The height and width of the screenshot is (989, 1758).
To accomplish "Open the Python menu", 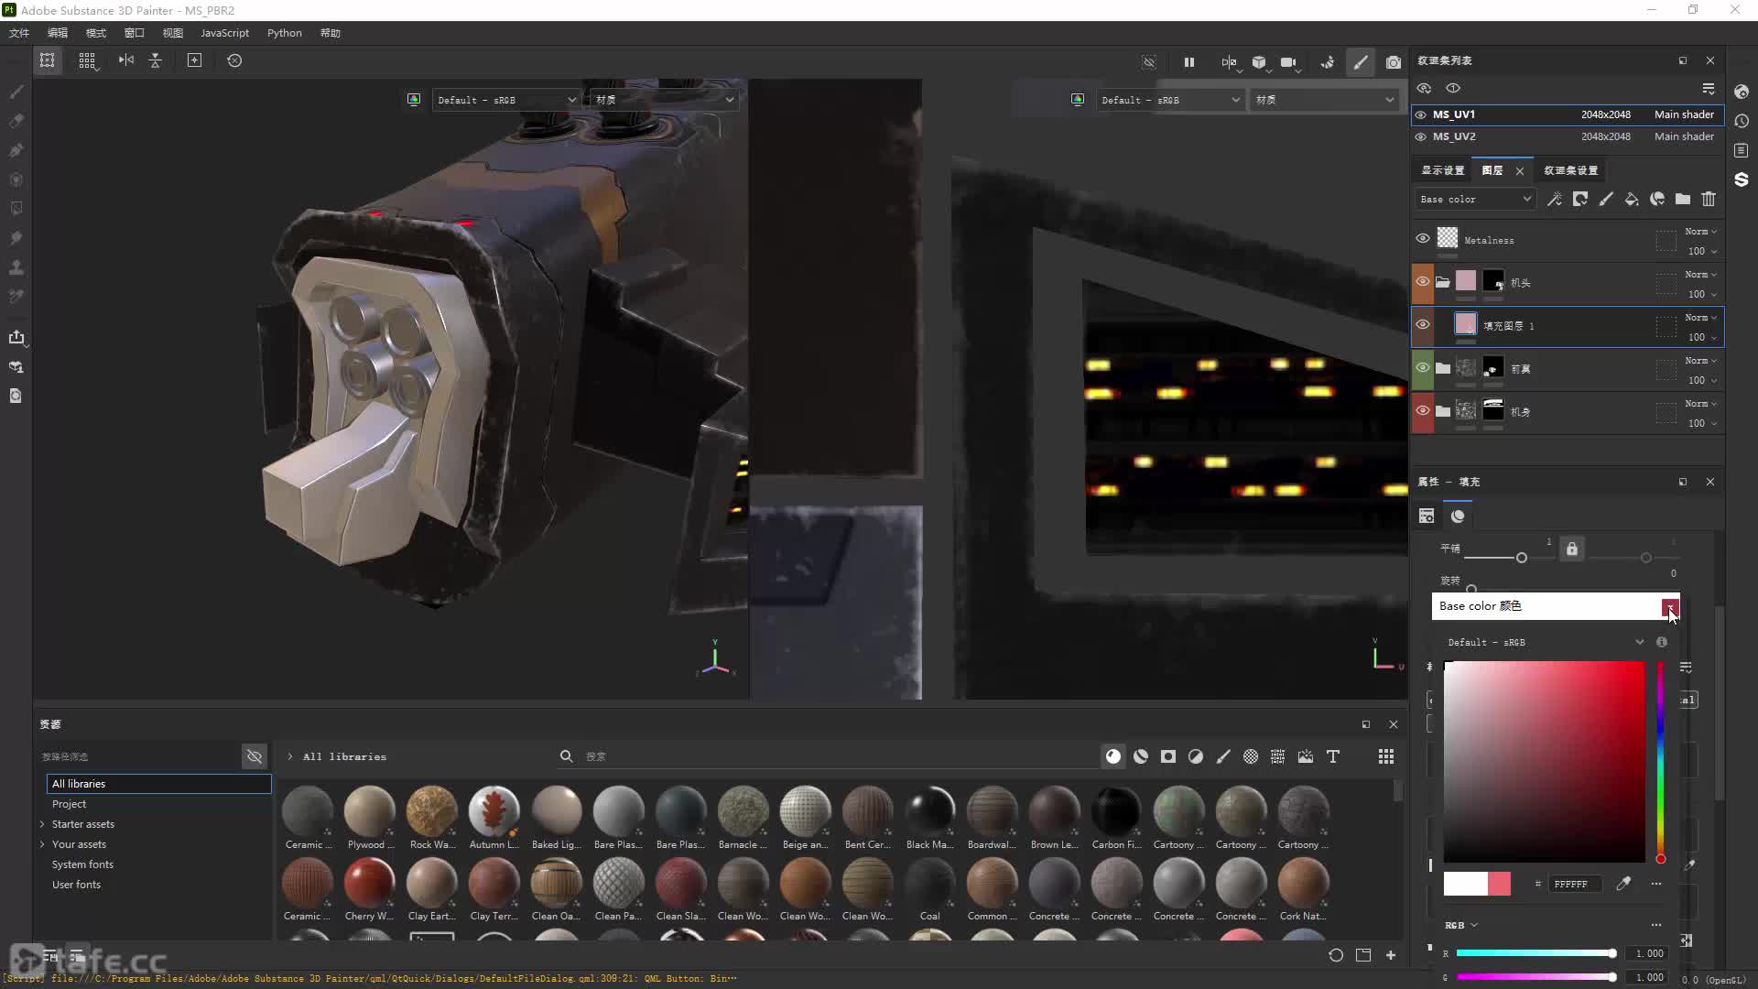I will (285, 33).
